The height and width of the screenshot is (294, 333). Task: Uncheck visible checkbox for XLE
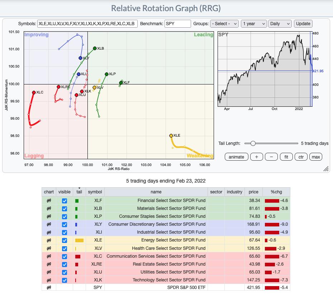tap(65, 240)
